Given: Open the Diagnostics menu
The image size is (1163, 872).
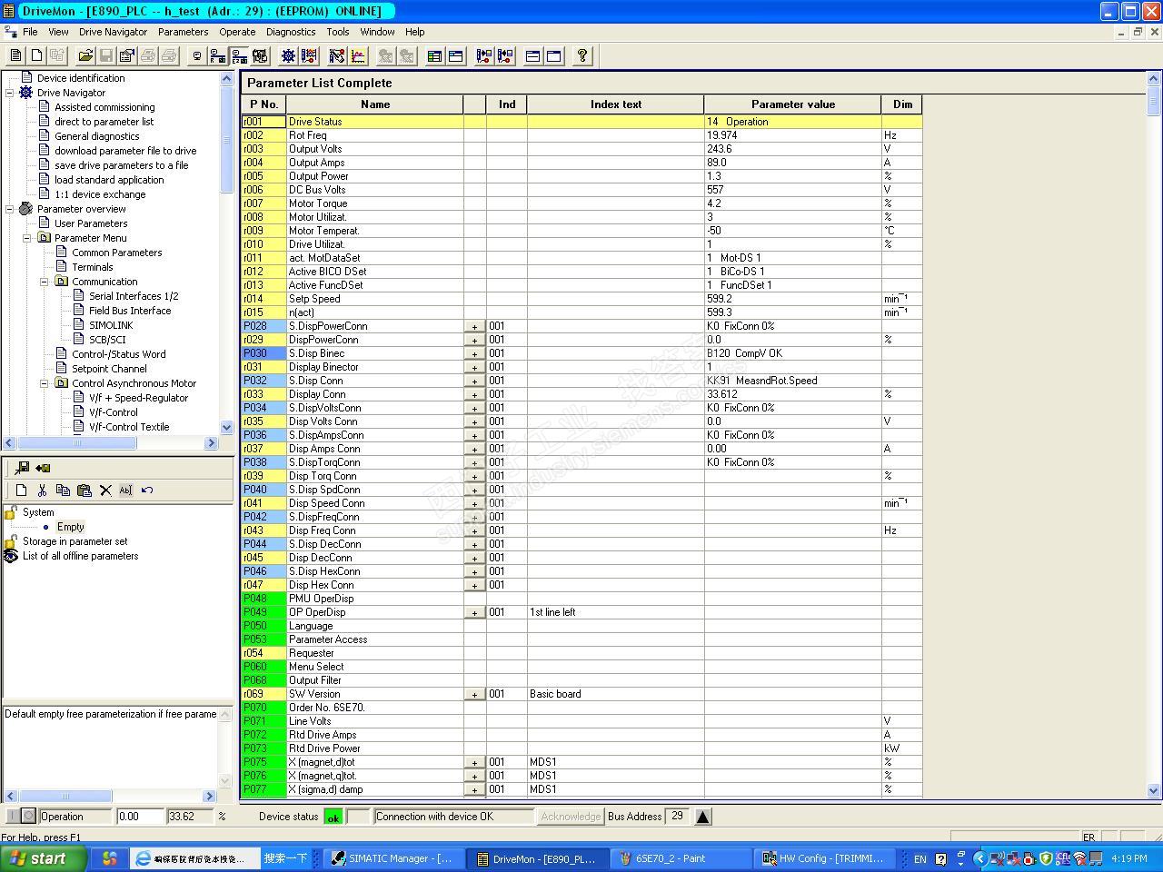Looking at the screenshot, I should click(x=291, y=32).
